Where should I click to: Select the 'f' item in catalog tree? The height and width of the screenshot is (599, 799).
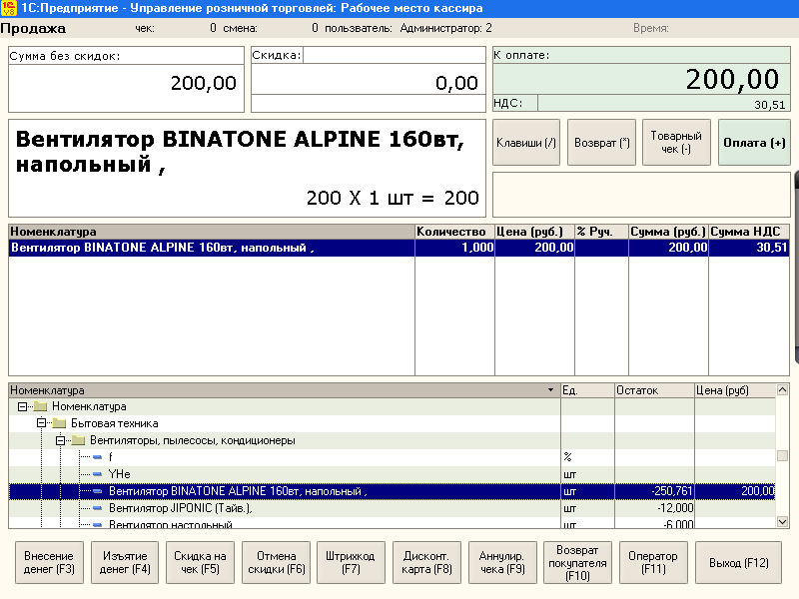[110, 457]
